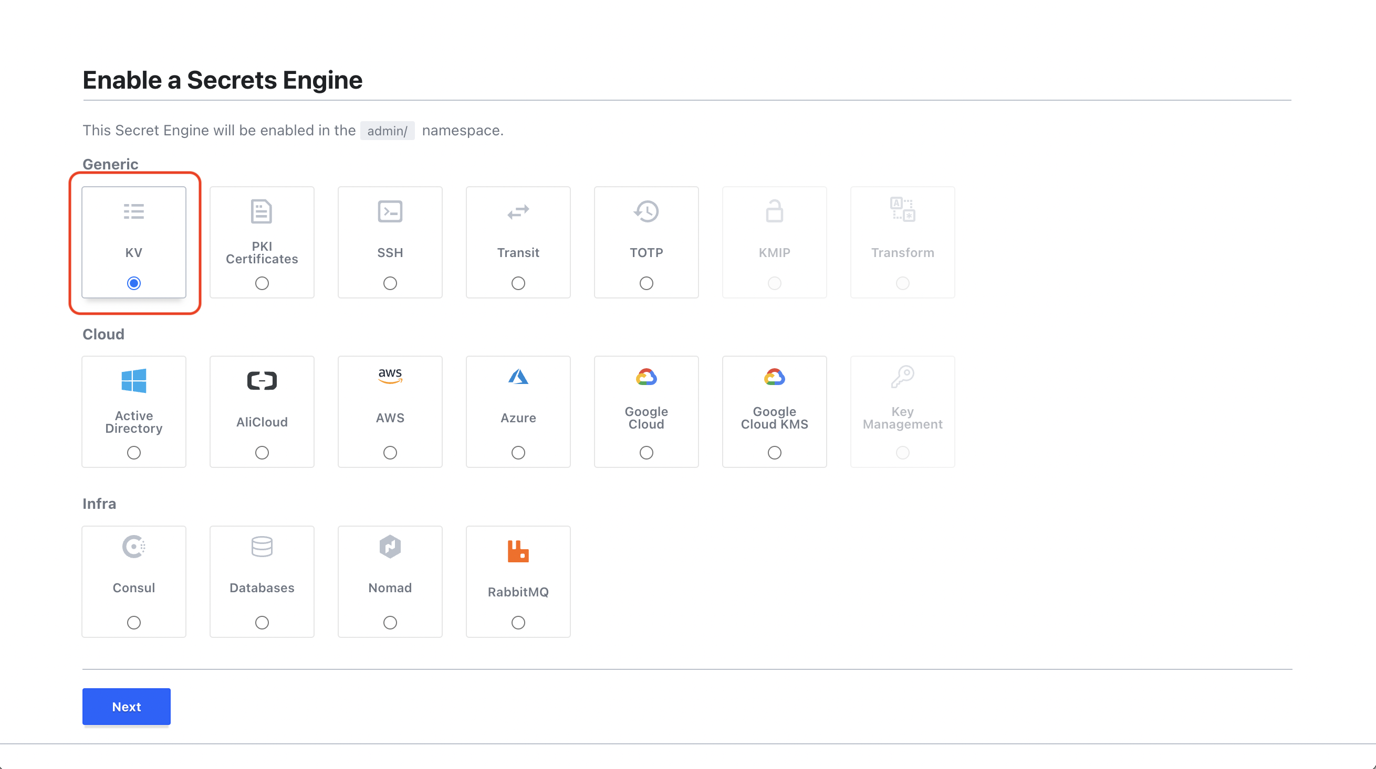Click the RabbitMQ orange logo
Image resolution: width=1376 pixels, height=769 pixels.
(x=518, y=551)
